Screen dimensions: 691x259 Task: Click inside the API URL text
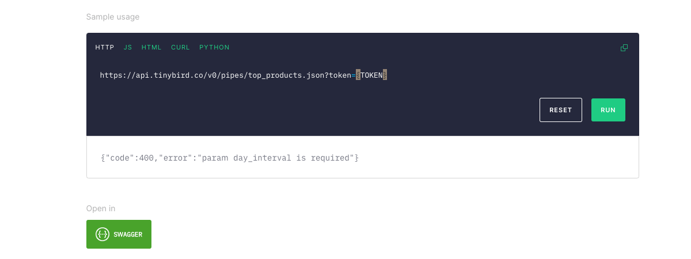pyautogui.click(x=230, y=75)
